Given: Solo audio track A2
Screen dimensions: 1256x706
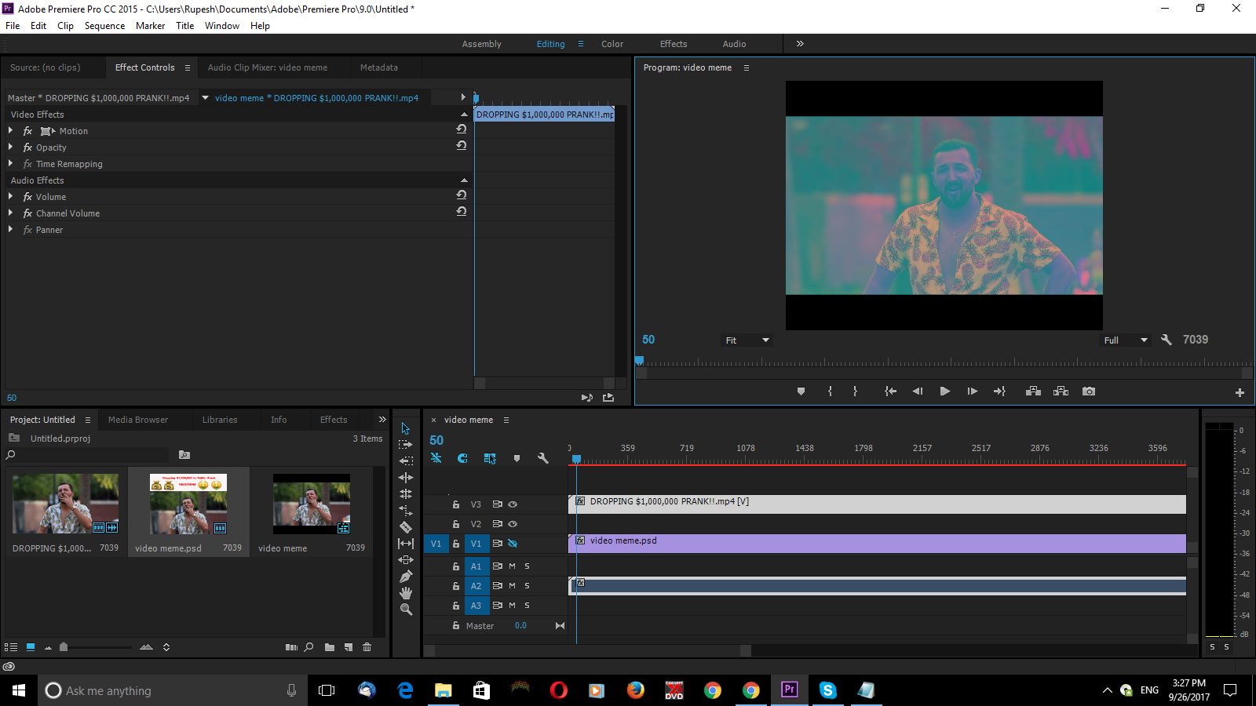Looking at the screenshot, I should [527, 586].
